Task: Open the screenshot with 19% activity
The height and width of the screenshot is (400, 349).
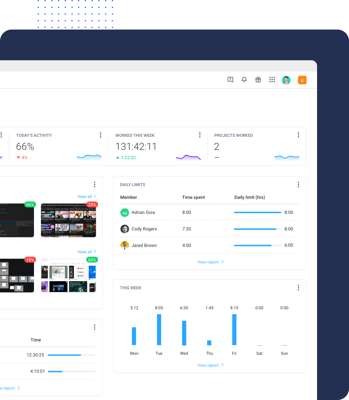Action: tap(17, 276)
